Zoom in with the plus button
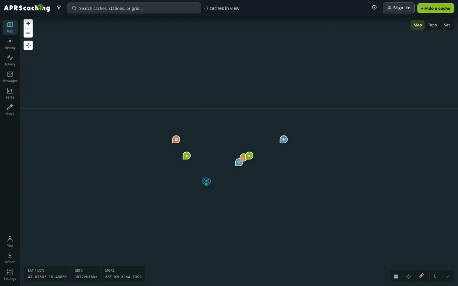 [28, 24]
